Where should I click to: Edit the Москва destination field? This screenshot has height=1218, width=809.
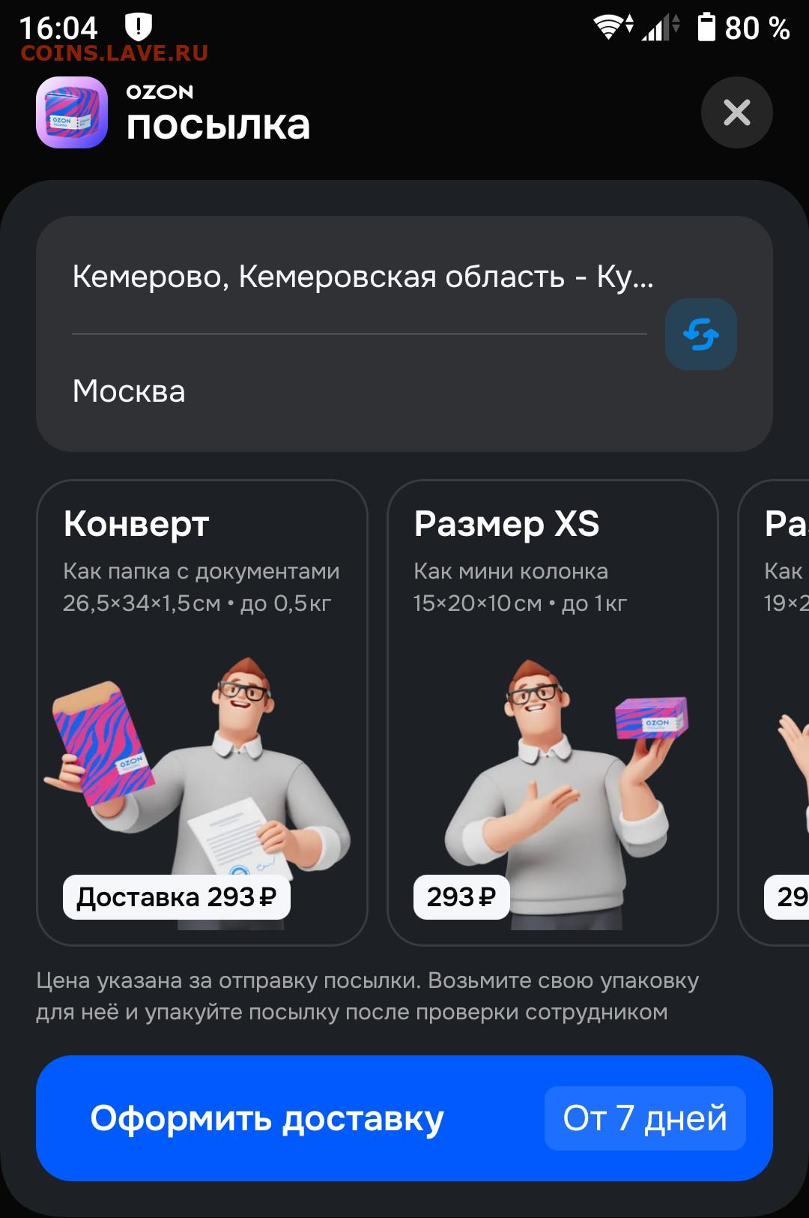[x=360, y=391]
